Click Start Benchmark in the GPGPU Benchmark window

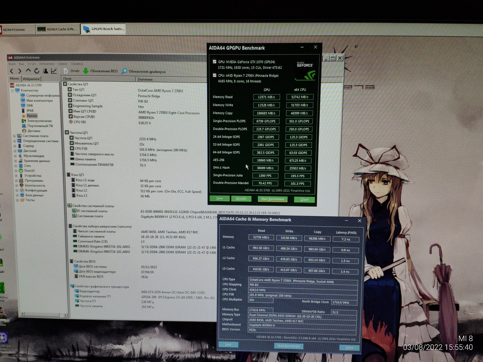273,199
